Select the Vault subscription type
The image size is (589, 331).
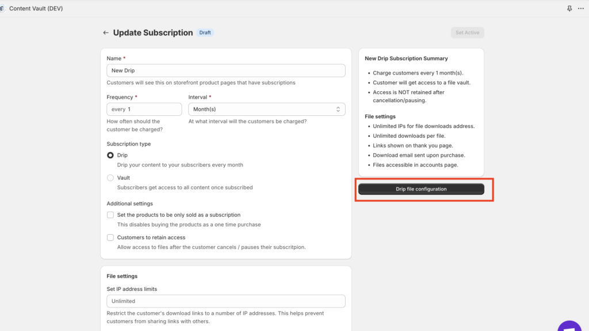(x=110, y=178)
